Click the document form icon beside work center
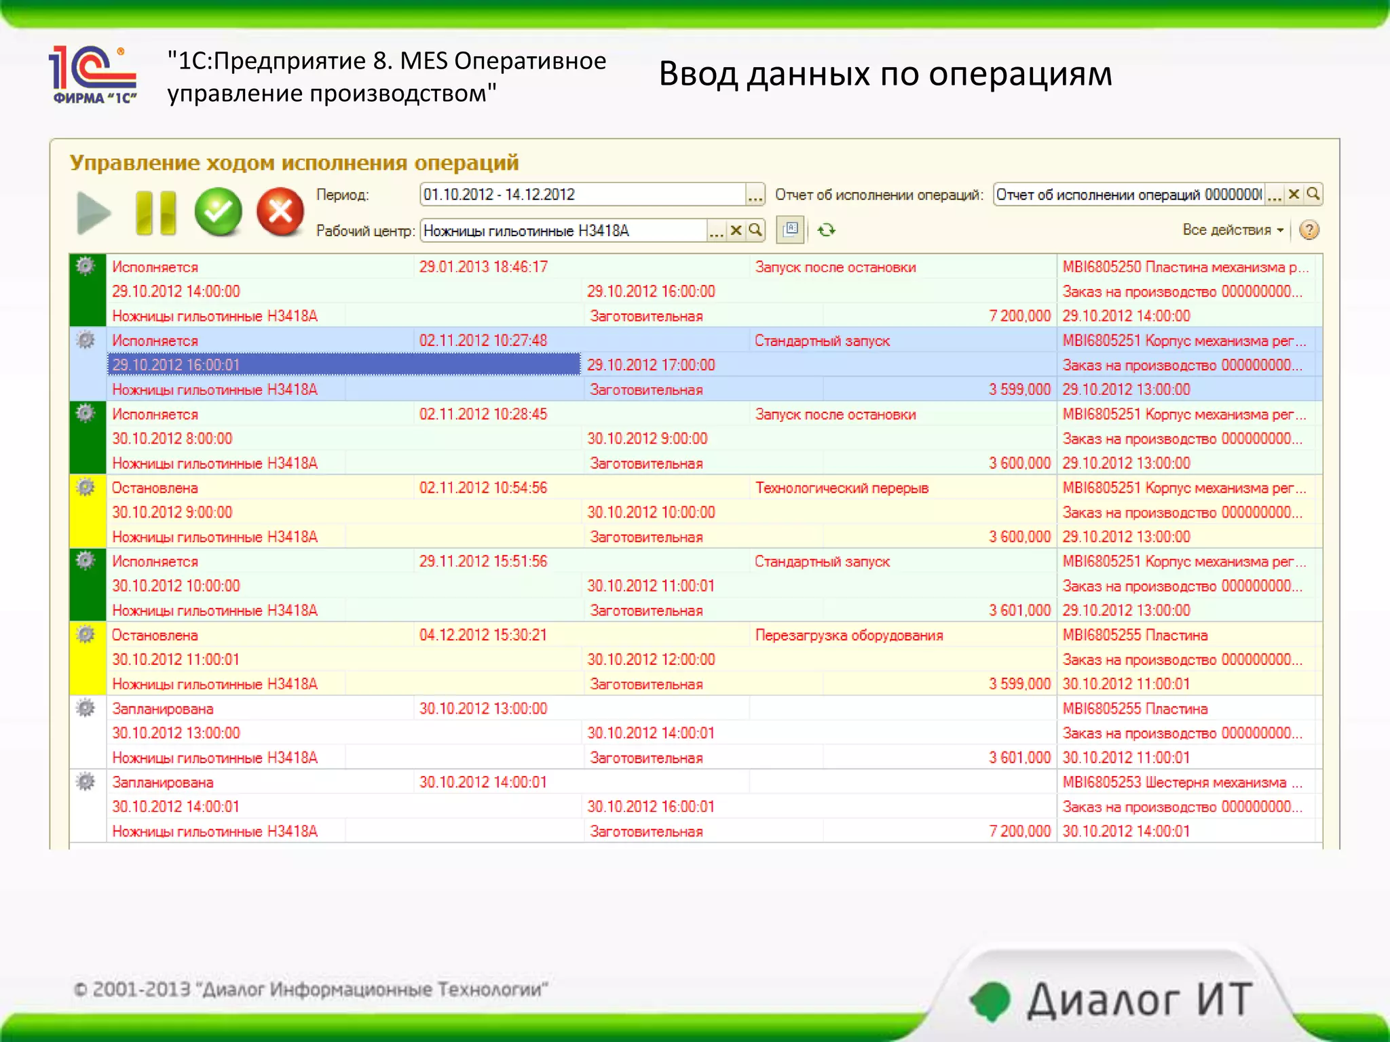This screenshot has height=1042, width=1390. pos(791,230)
